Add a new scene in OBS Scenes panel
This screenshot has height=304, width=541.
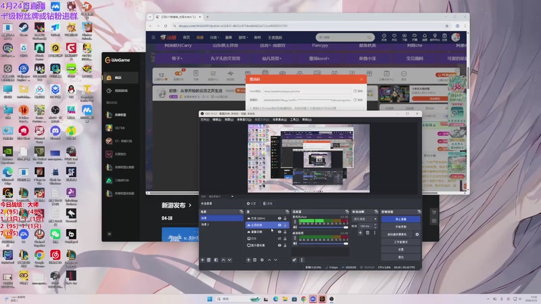point(202,260)
